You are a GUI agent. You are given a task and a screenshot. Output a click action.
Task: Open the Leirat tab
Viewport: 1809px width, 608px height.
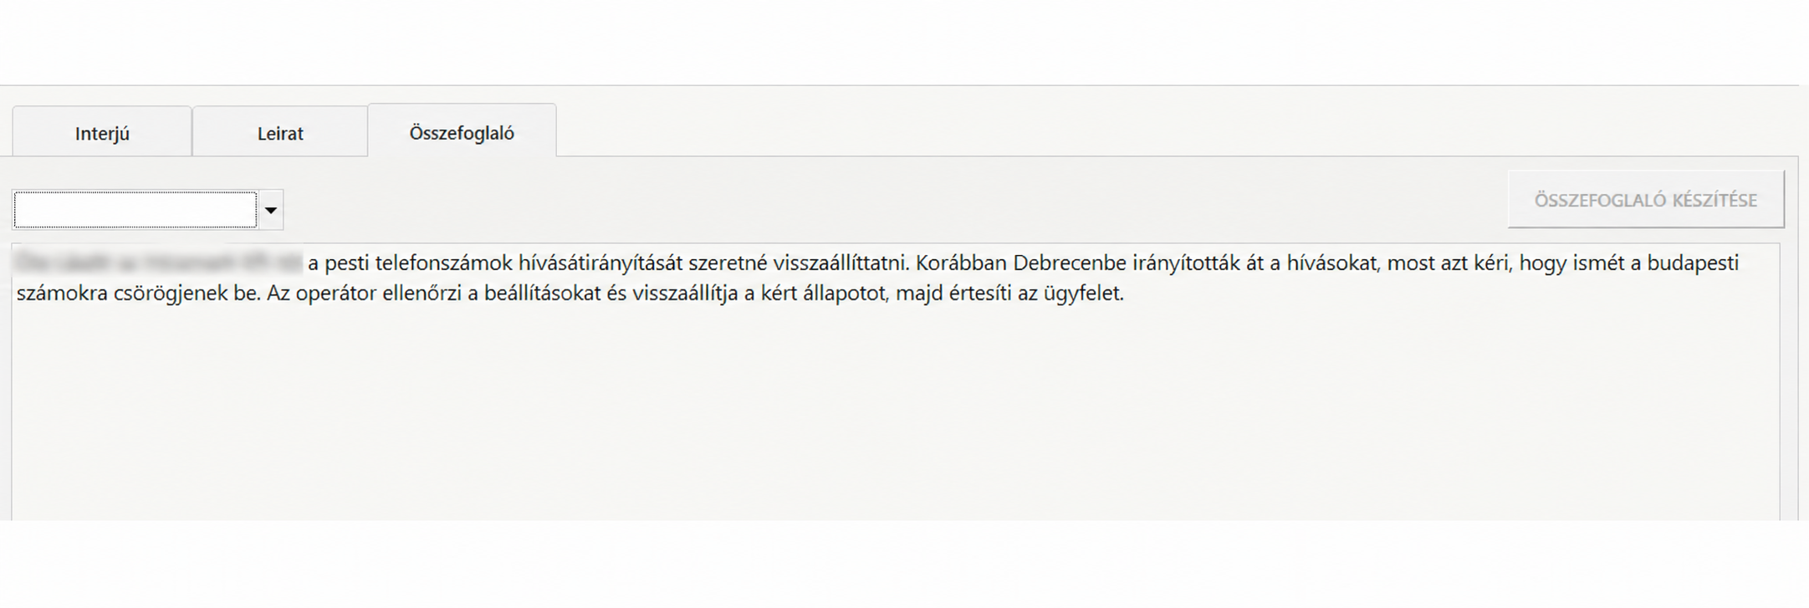tap(280, 132)
